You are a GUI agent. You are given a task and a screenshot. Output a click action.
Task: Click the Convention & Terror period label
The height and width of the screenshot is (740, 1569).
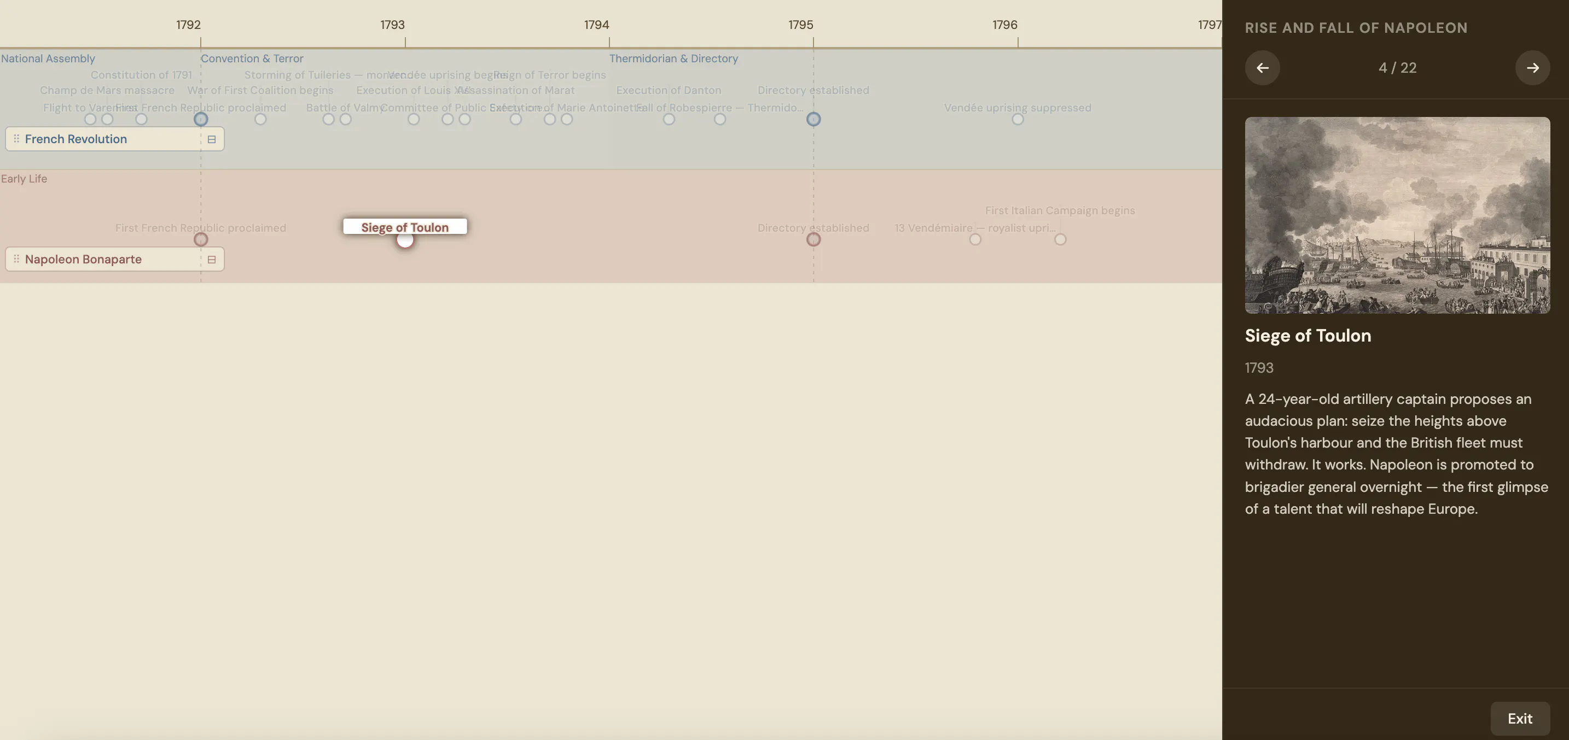(252, 58)
